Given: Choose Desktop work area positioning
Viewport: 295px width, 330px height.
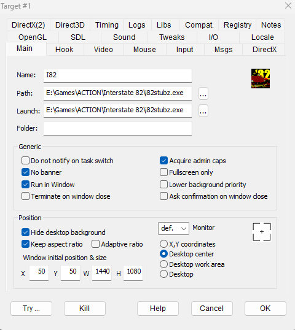Looking at the screenshot, I should coord(163,264).
